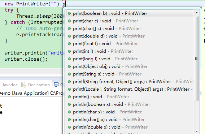The image size is (205, 134).
Task: Click the green icon next to print(long l)
Action: click(69, 59)
